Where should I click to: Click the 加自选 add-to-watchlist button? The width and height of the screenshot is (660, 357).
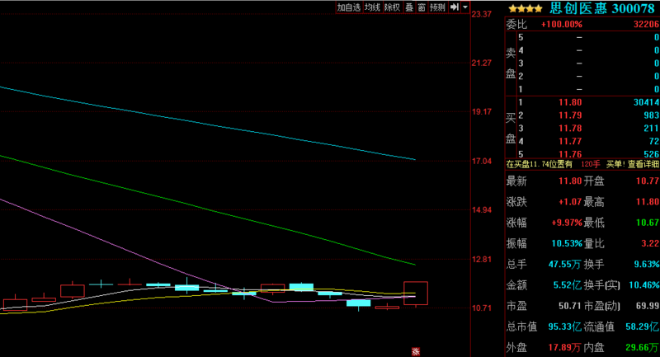point(348,7)
